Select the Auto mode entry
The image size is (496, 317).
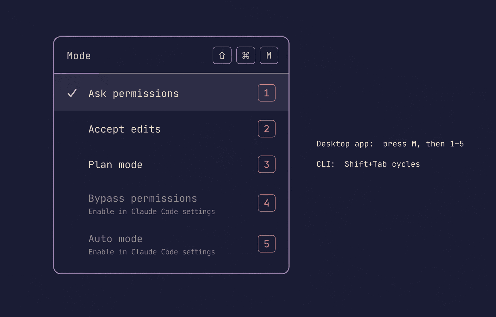click(x=115, y=239)
